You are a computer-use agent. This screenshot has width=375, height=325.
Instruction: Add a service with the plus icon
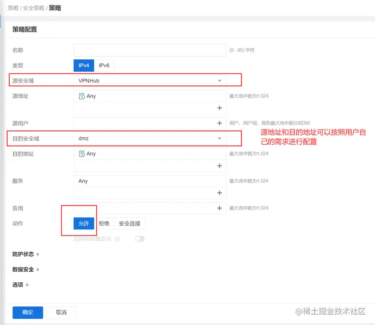[219, 193]
